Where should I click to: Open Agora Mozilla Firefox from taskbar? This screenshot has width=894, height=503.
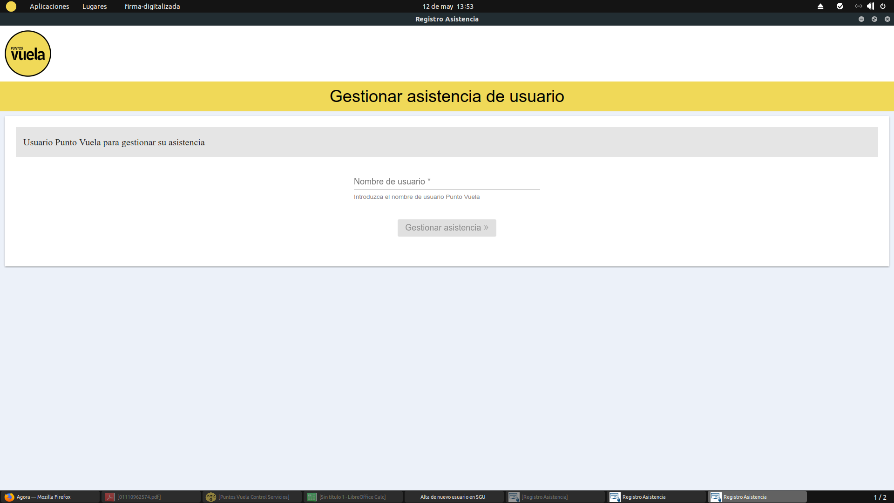(44, 497)
